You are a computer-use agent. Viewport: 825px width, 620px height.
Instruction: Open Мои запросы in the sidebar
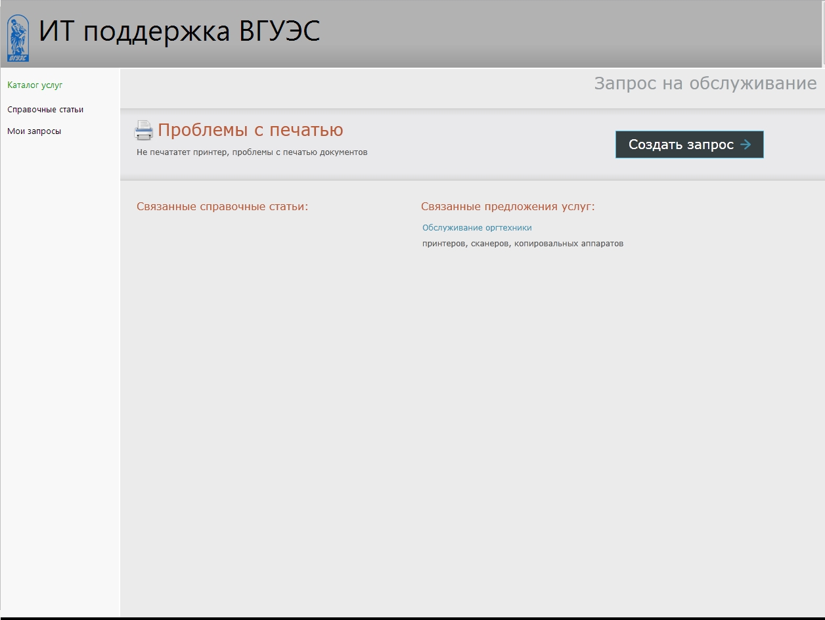click(34, 131)
